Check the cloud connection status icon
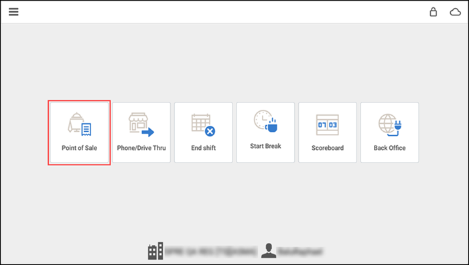The width and height of the screenshot is (469, 265). click(x=455, y=12)
